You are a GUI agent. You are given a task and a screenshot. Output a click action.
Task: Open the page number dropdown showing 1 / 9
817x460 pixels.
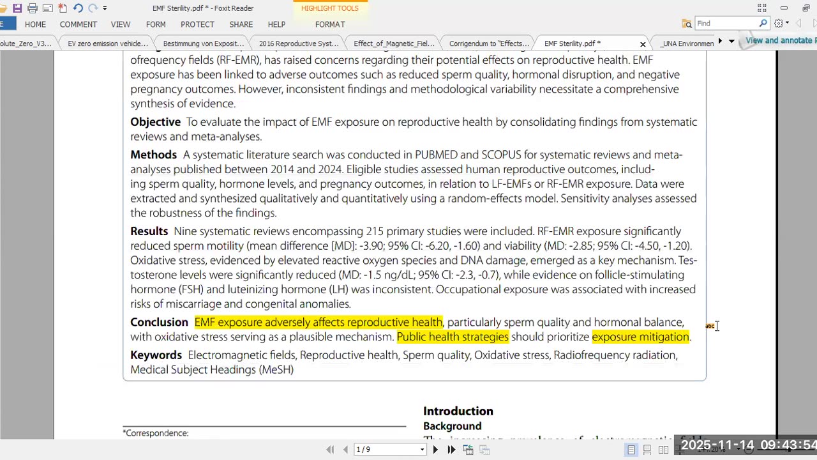[x=422, y=450]
